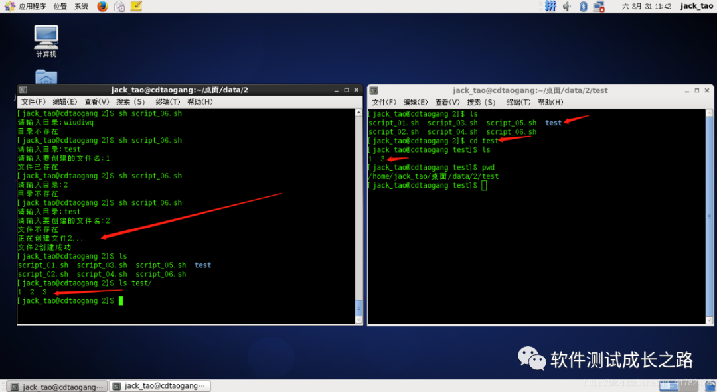This screenshot has width=717, height=392.
Task: Click right terminal prompt cursor line
Action: (x=428, y=186)
